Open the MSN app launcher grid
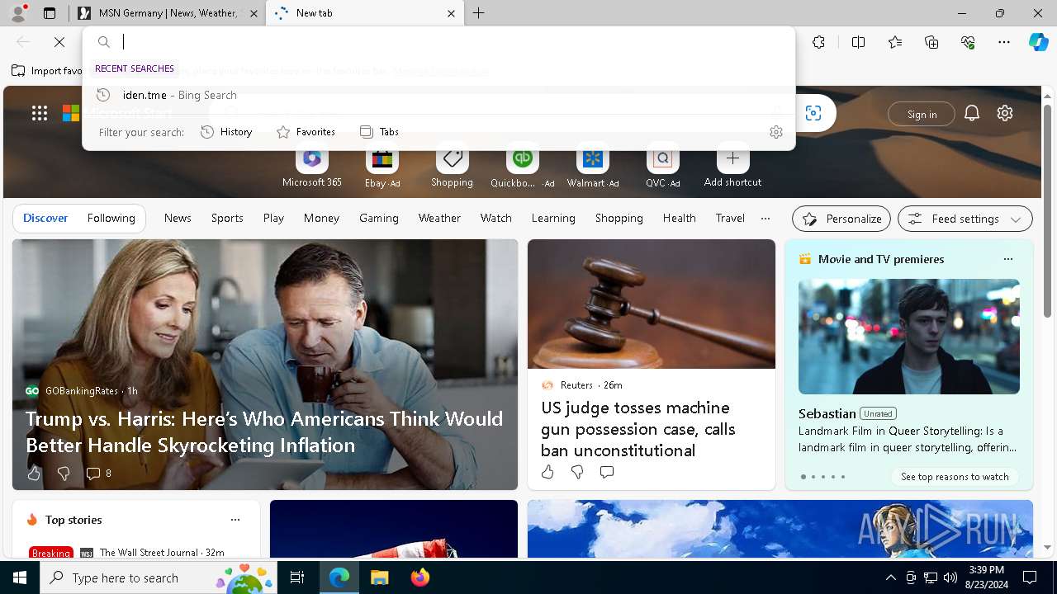Image resolution: width=1057 pixels, height=594 pixels. [40, 114]
